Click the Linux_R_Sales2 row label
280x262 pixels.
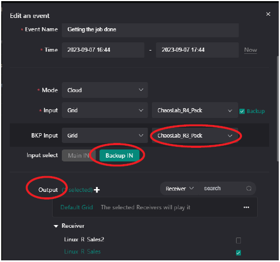pos(84,240)
